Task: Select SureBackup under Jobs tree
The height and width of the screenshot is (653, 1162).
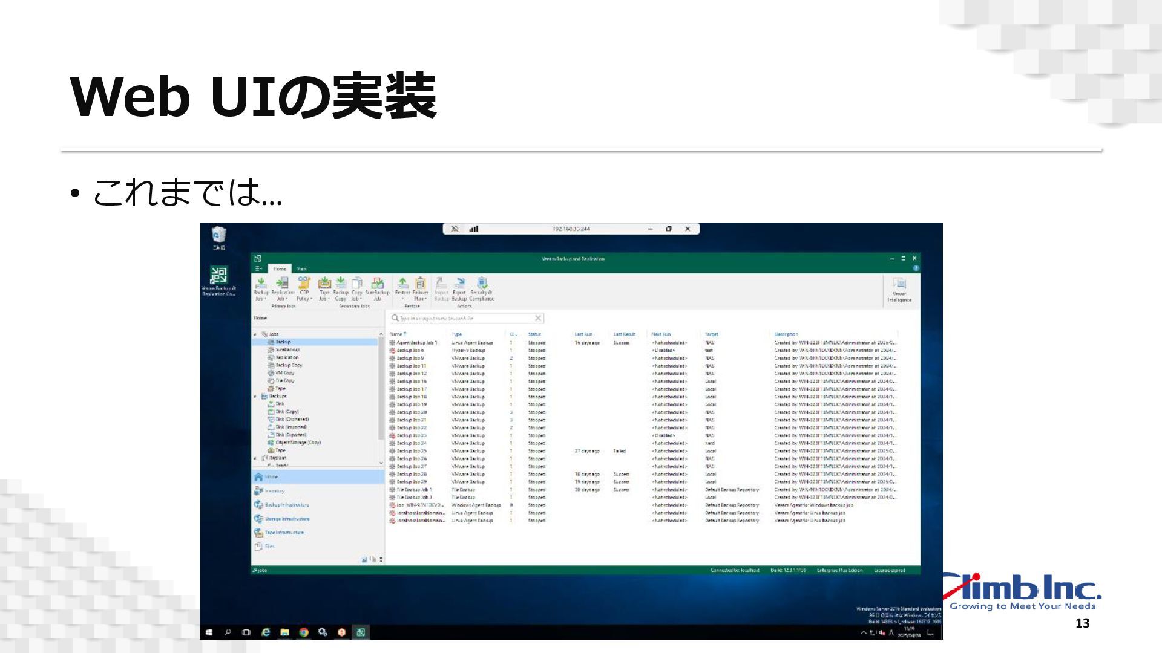Action: point(287,350)
